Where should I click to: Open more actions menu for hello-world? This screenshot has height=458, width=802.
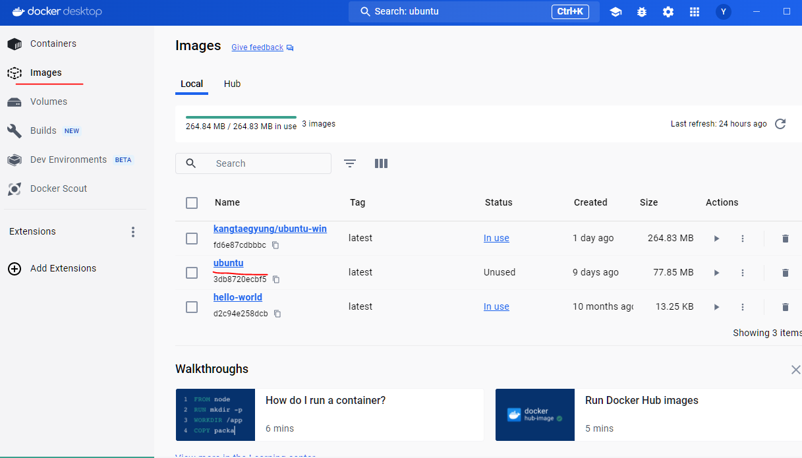point(743,307)
